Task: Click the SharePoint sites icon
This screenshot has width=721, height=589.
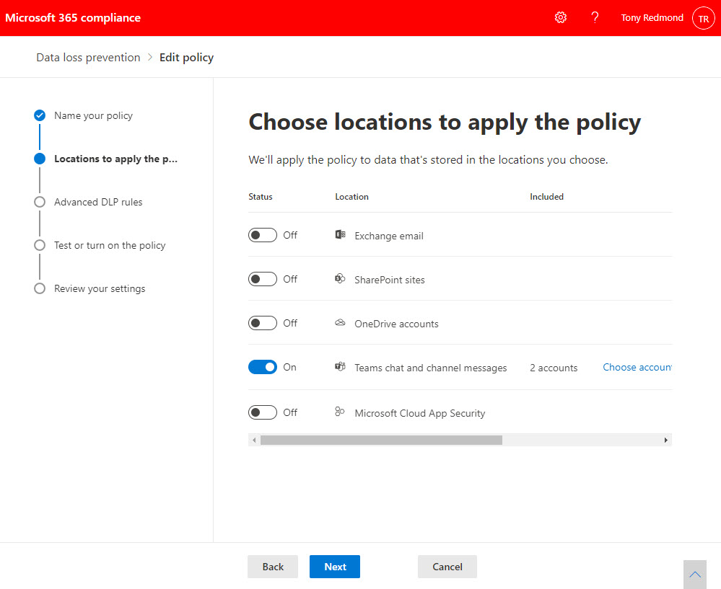Action: tap(341, 279)
